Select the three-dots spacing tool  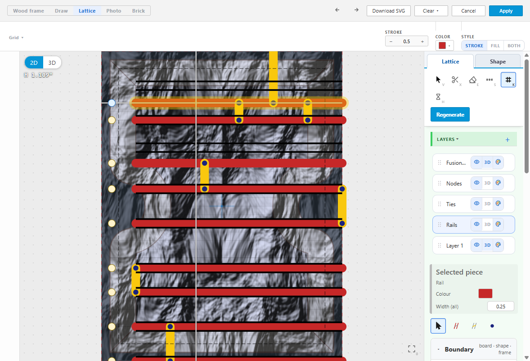pyautogui.click(x=490, y=80)
